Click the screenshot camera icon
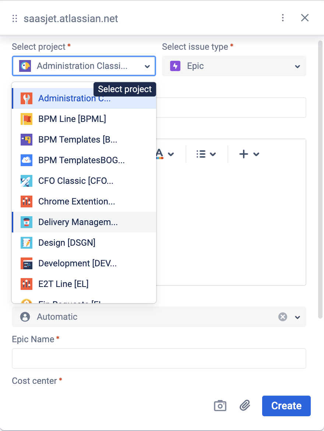Screen dimensions: 324x431 pos(220,406)
